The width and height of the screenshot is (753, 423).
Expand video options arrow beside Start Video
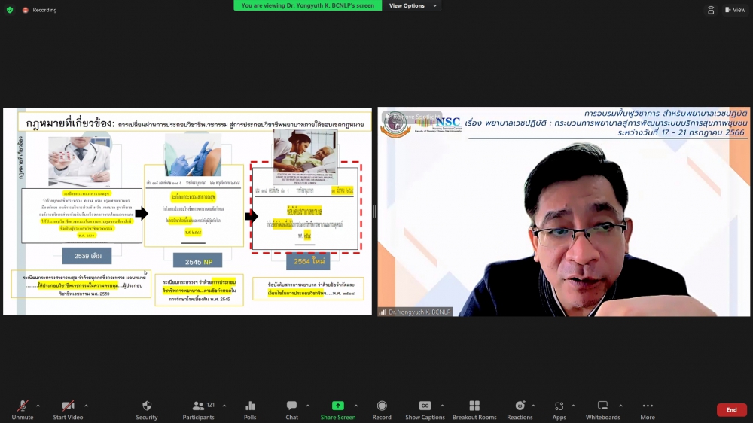point(86,406)
